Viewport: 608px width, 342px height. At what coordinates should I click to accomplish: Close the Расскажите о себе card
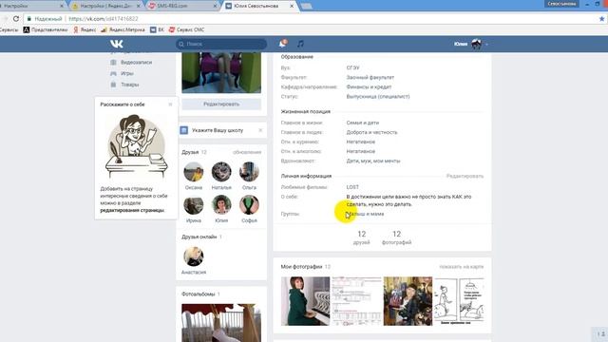[170, 104]
